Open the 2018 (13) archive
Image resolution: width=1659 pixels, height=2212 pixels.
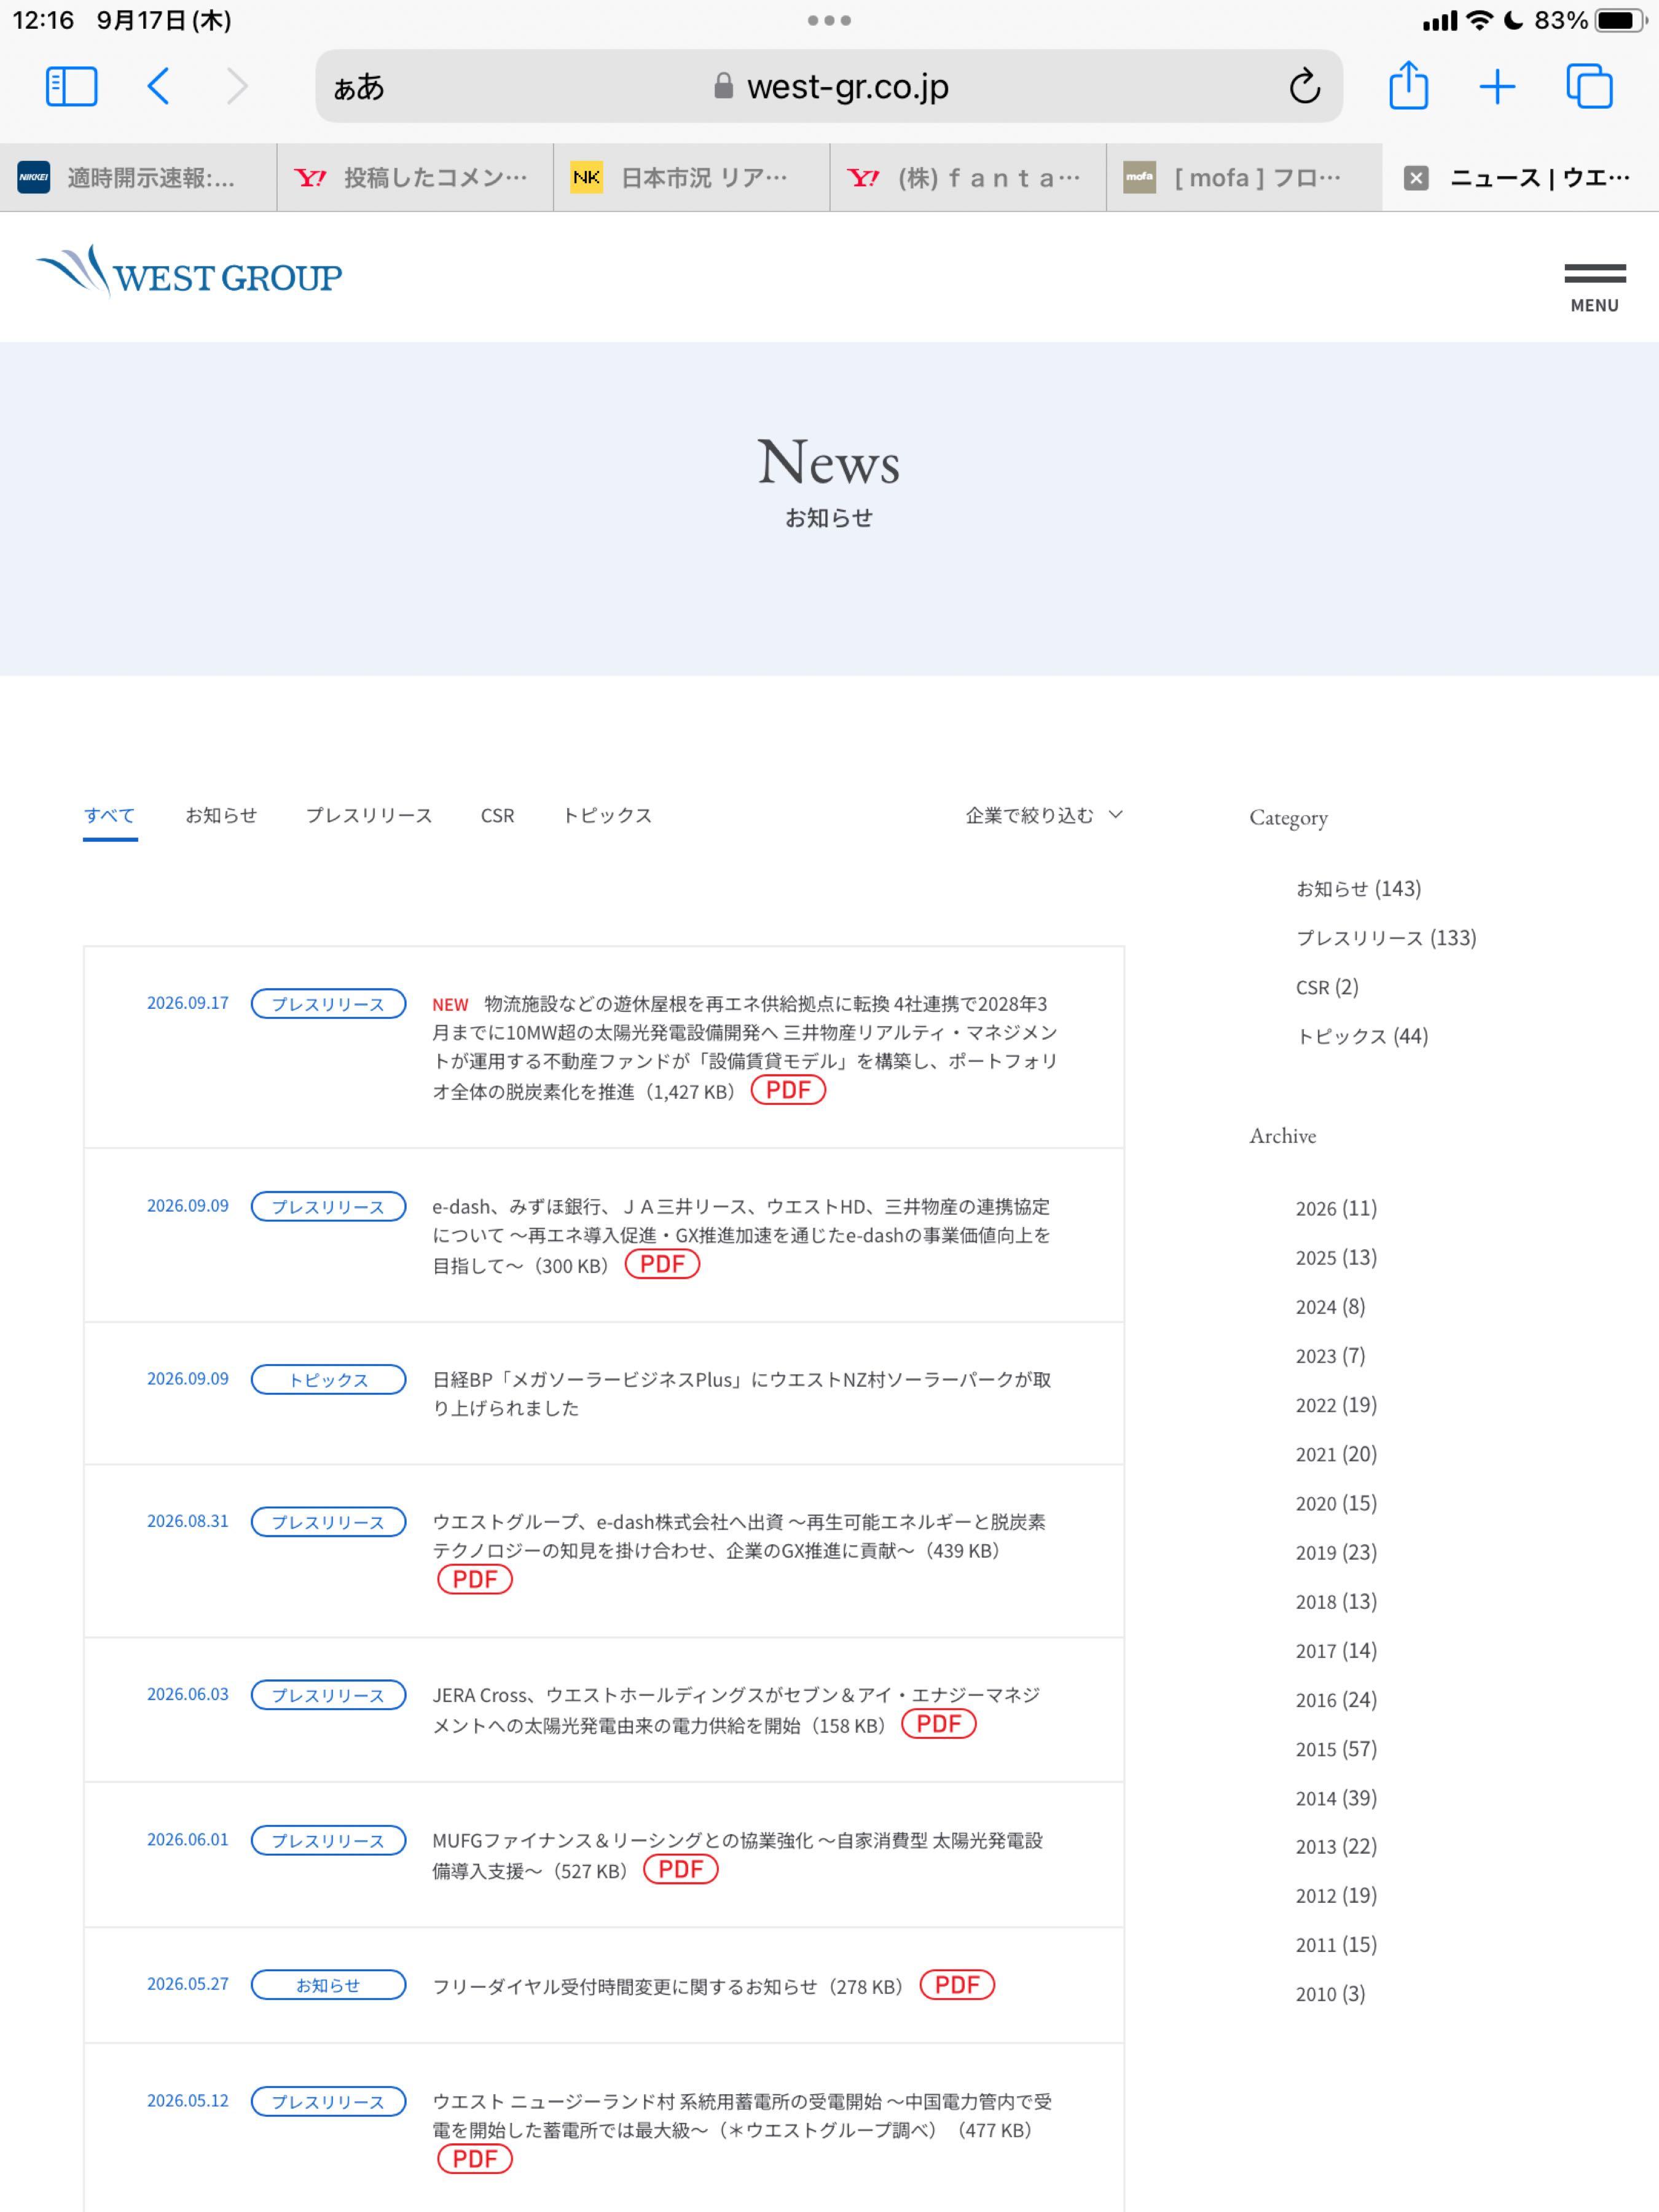pos(1336,1601)
